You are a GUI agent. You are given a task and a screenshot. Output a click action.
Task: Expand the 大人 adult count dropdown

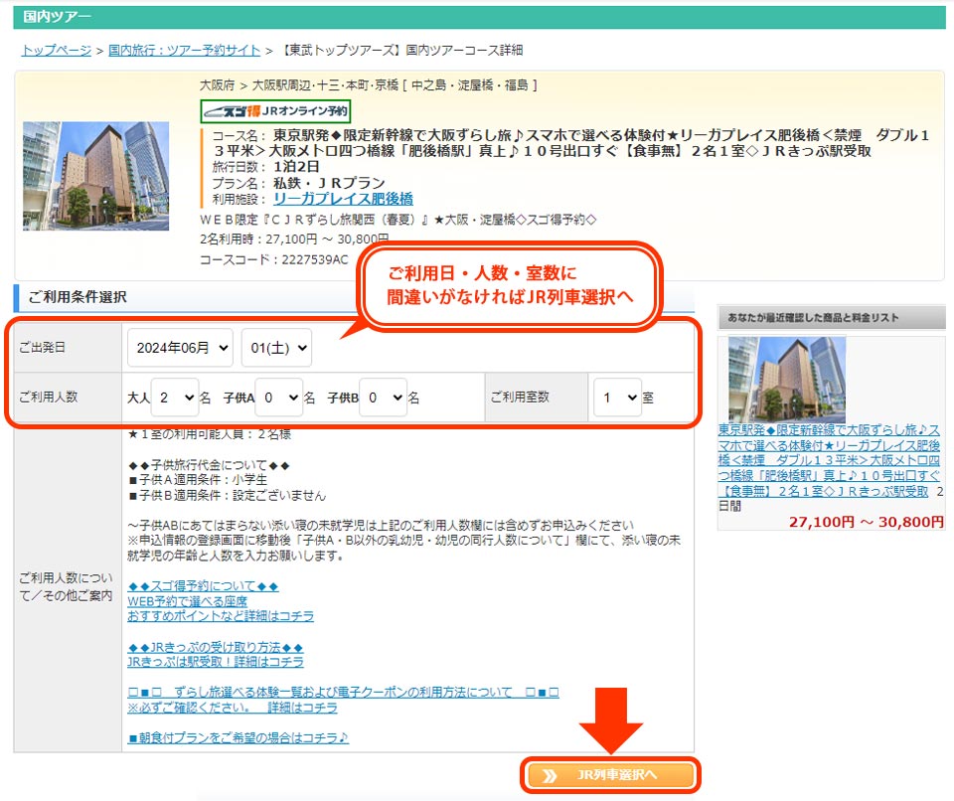(174, 397)
